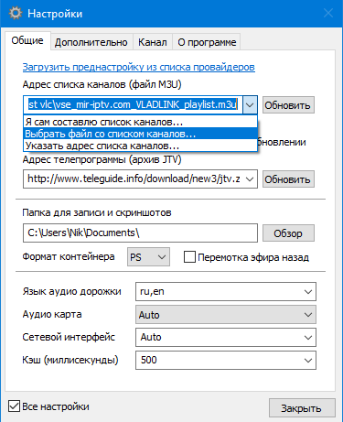The width and height of the screenshot is (343, 422).
Task: Choose Выбрать файл со списком каналов option
Action: click(x=140, y=134)
